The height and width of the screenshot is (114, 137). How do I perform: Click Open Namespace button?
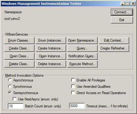tap(82, 40)
